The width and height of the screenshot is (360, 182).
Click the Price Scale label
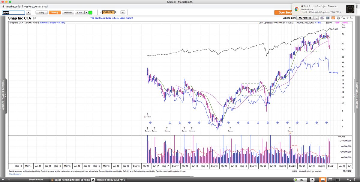tap(343, 26)
